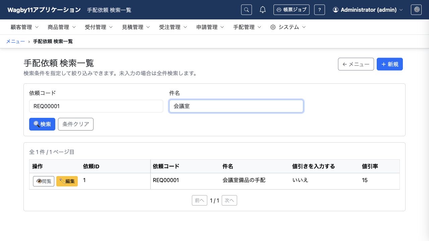The width and height of the screenshot is (429, 241).
Task: Click the 閲覧 view button for REQ00001
Action: (44, 181)
